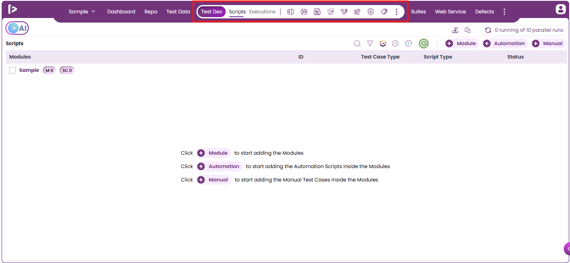The width and height of the screenshot is (570, 263).
Task: Open the three-dot menu after Defects
Action: coord(504,12)
